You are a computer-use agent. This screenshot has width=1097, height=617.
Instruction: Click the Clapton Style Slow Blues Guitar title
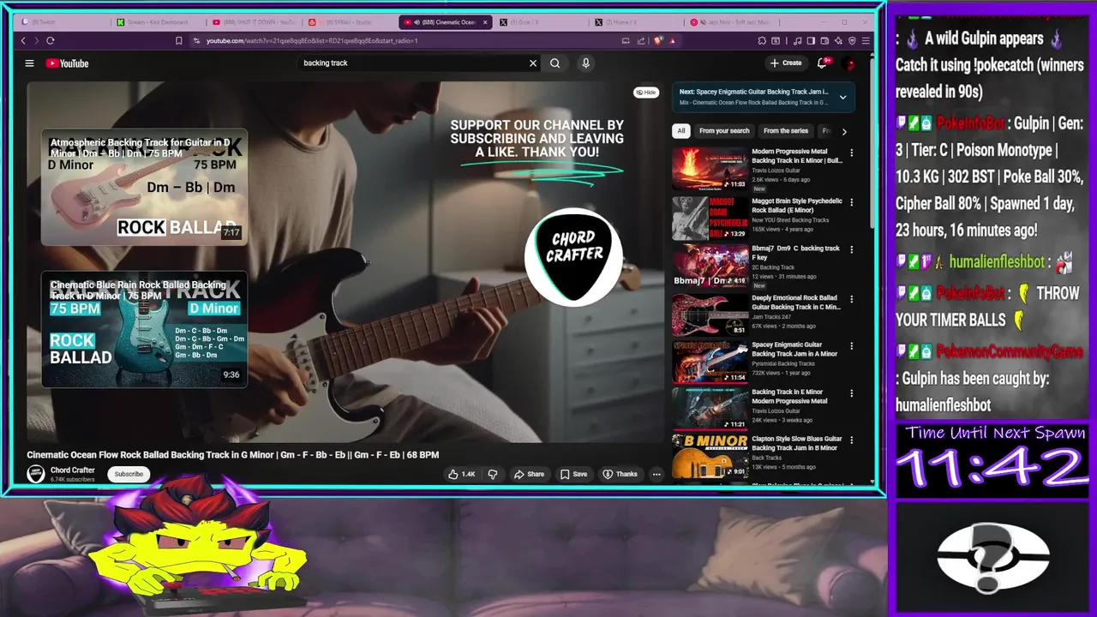[797, 443]
